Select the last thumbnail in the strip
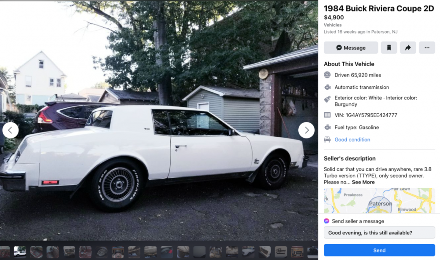440x260 pixels. (x=312, y=252)
